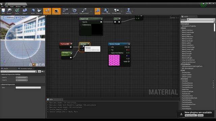Select cube preview shape icon

click(40, 65)
